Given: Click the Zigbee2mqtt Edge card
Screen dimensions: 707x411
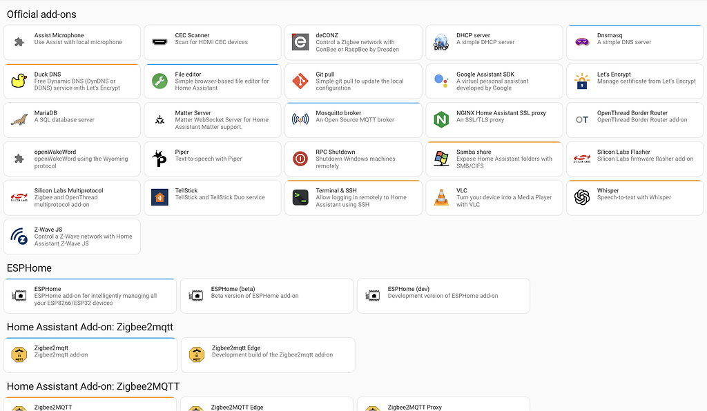Looking at the screenshot, I should click(267, 354).
